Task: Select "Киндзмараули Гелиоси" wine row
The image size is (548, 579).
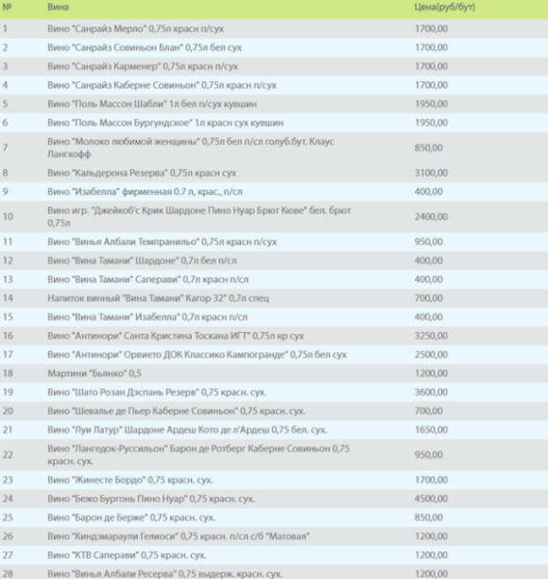Action: click(274, 536)
